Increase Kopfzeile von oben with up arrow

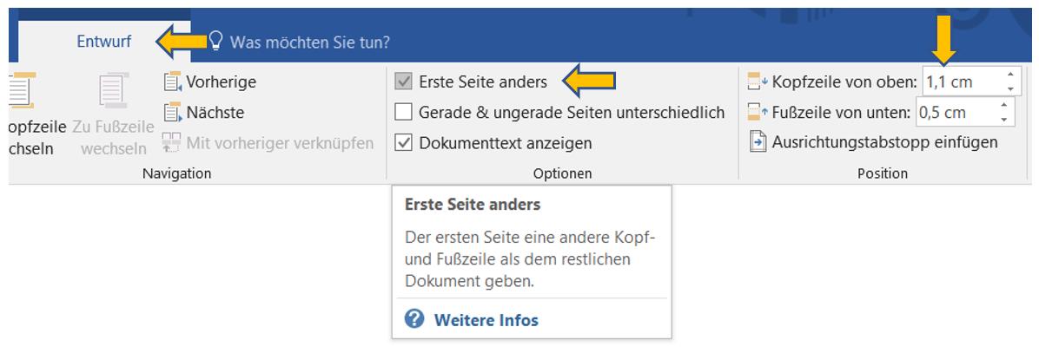[x=1009, y=75]
